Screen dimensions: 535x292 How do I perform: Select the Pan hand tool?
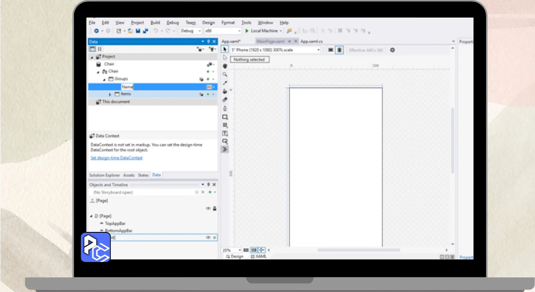tap(225, 66)
